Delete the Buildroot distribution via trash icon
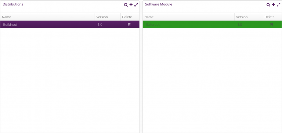The height and width of the screenshot is (133, 282). (129, 25)
